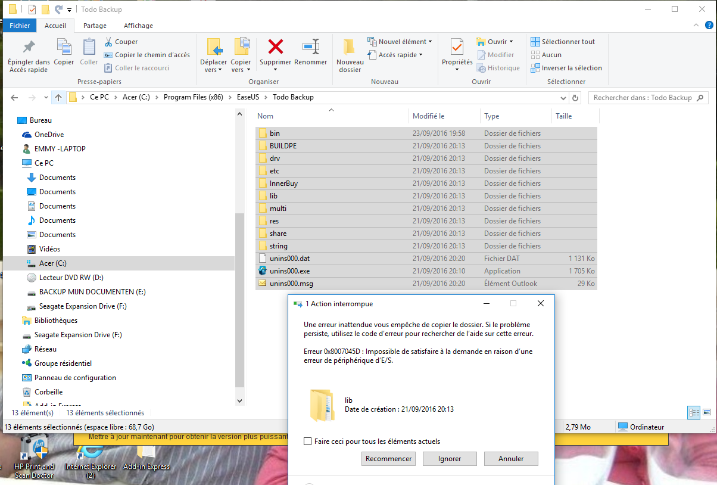The height and width of the screenshot is (485, 717).
Task: Open address bar history dropdown arrow
Action: (563, 98)
